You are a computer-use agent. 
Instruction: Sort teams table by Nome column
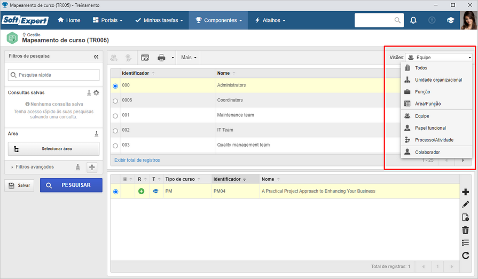[226, 73]
